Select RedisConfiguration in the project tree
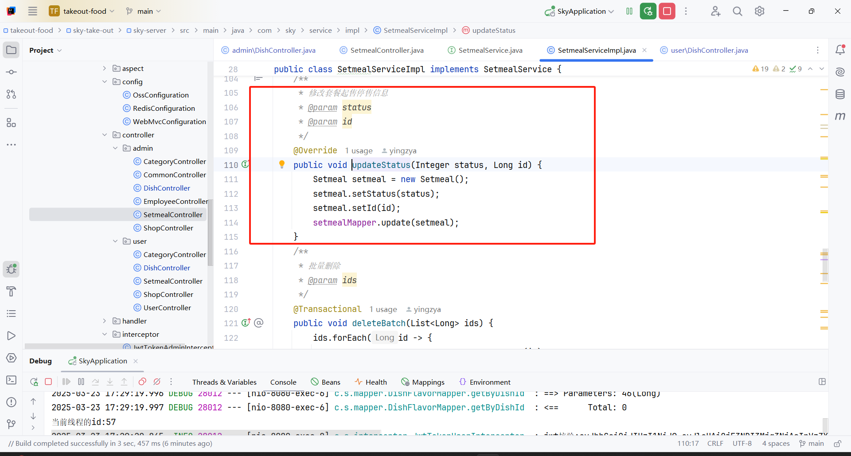The image size is (851, 456). [159, 108]
